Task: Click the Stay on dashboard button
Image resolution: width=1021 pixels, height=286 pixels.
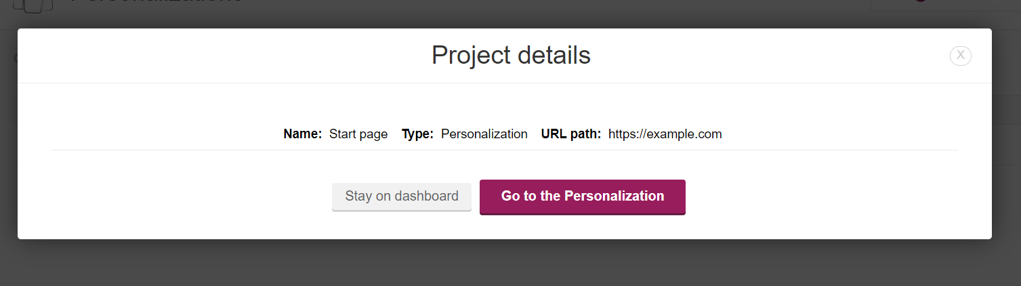Action: tap(402, 197)
